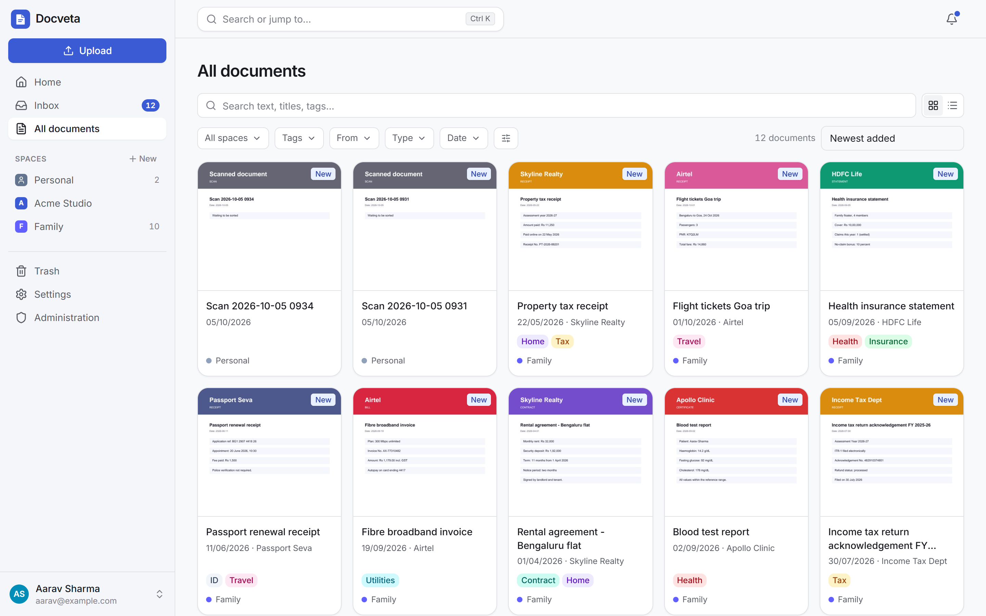This screenshot has height=616, width=986.
Task: Open advanced filters sliders icon
Action: tap(506, 138)
